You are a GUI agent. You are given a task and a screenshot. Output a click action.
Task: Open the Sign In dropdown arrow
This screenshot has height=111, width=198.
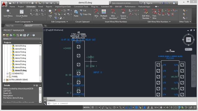[160, 3]
